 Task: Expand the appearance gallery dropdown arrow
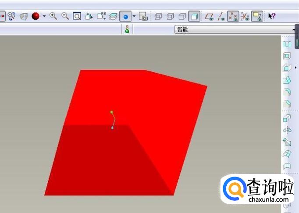tap(44, 16)
